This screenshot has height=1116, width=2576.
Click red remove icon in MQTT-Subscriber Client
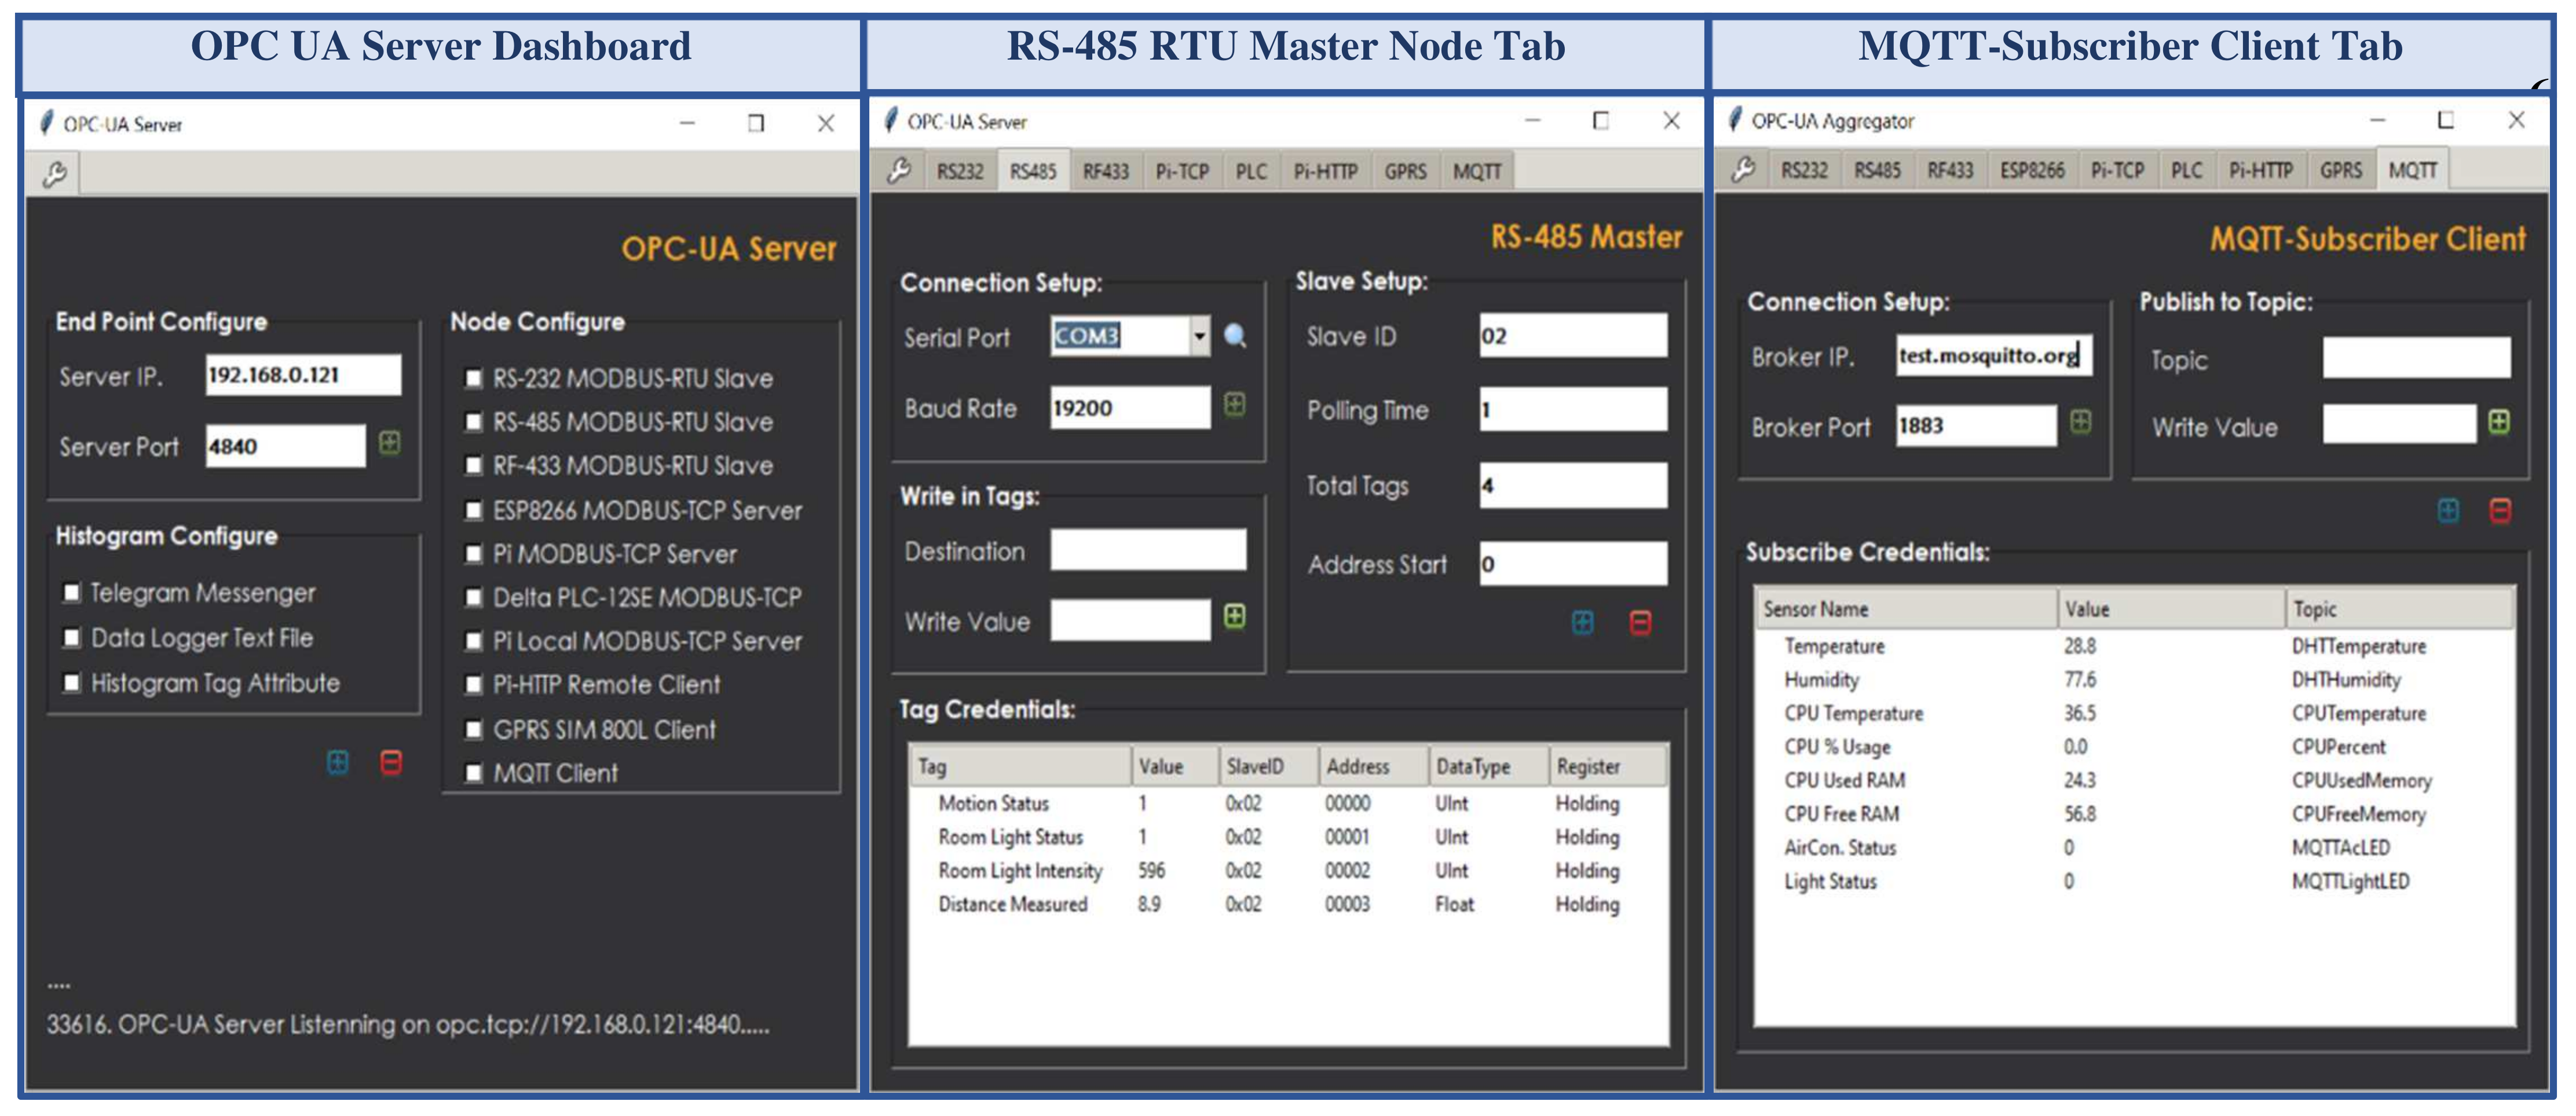pyautogui.click(x=2500, y=511)
